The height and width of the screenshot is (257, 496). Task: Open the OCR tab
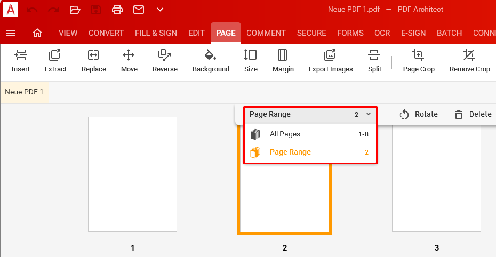tap(382, 33)
